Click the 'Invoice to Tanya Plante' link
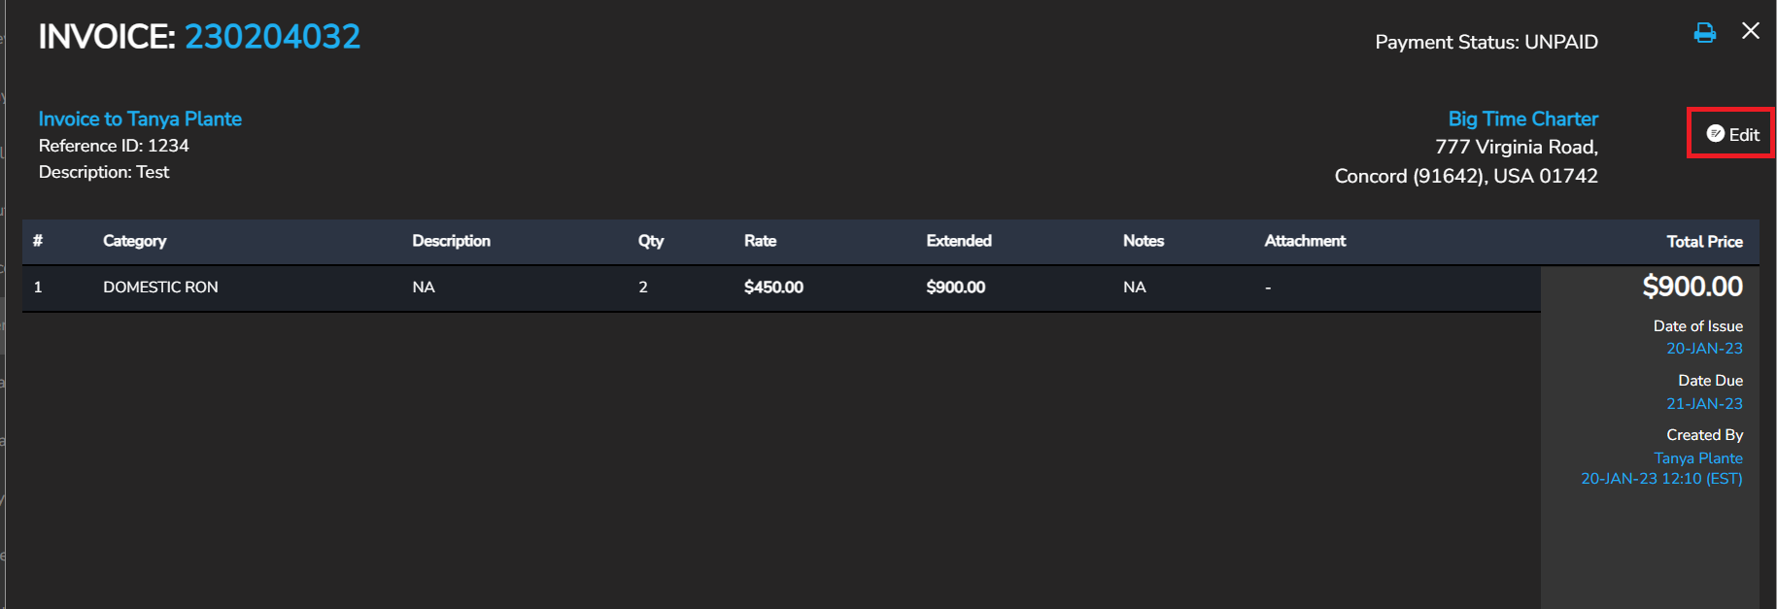 click(140, 118)
